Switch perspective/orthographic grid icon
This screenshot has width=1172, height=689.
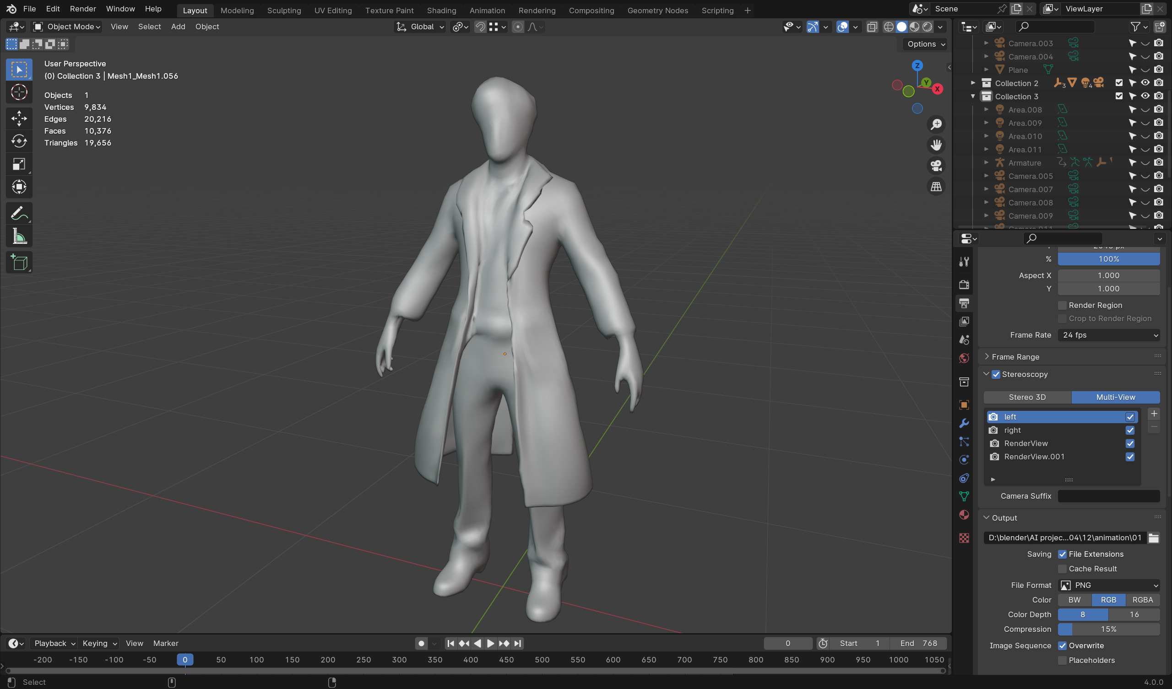[x=936, y=186]
